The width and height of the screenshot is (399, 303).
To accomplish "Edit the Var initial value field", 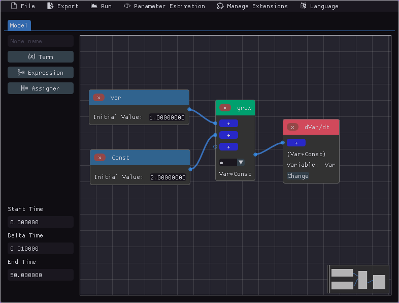I will coord(167,117).
